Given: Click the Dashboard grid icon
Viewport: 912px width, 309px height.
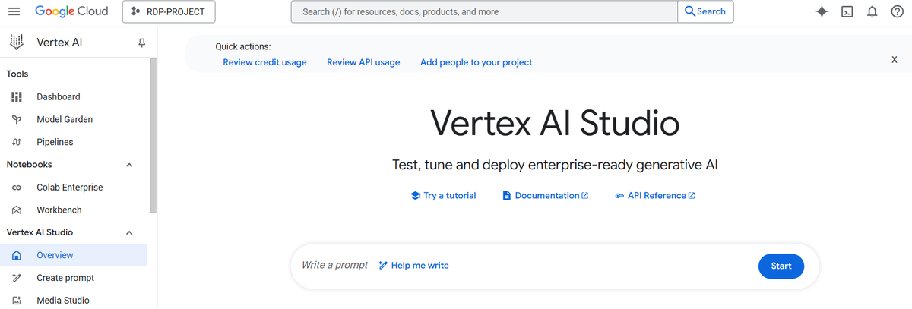Looking at the screenshot, I should point(17,96).
